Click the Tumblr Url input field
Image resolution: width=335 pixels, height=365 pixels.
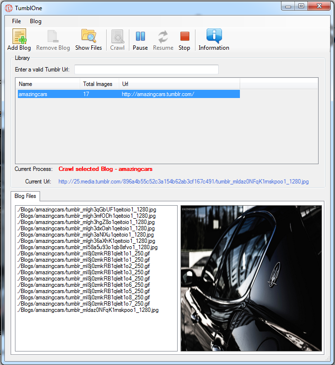pyautogui.click(x=146, y=70)
